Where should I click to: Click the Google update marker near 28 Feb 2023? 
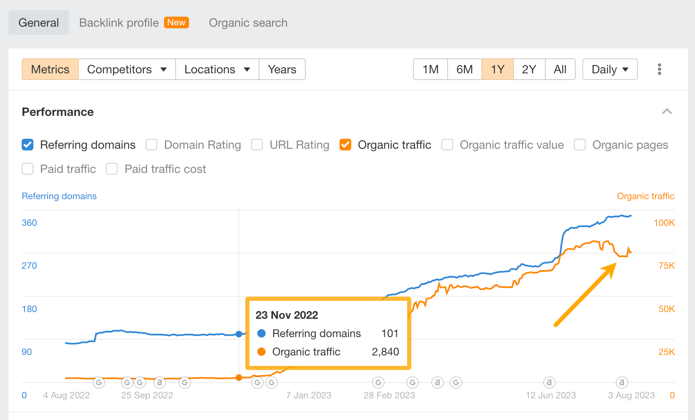378,382
